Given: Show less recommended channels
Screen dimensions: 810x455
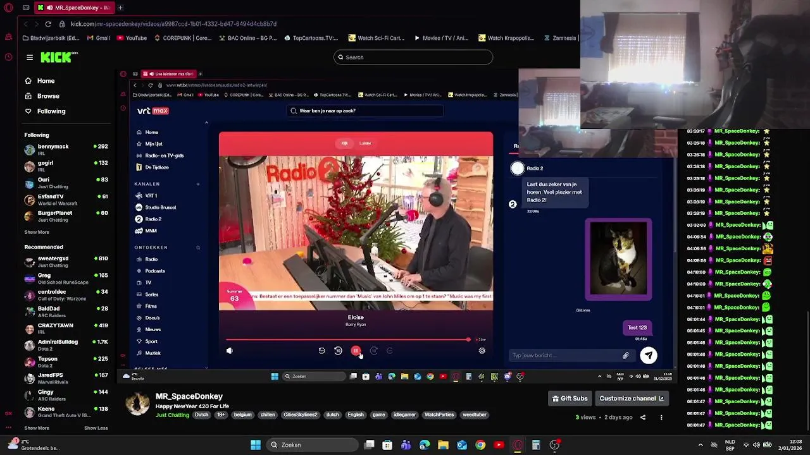Looking at the screenshot, I should pyautogui.click(x=96, y=428).
